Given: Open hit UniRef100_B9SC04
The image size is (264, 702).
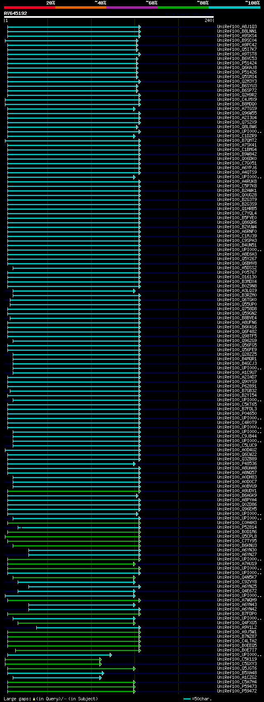Looking at the screenshot, I should pos(237,41).
